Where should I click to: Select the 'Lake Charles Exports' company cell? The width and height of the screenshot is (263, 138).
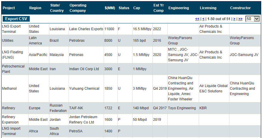(x=86, y=29)
